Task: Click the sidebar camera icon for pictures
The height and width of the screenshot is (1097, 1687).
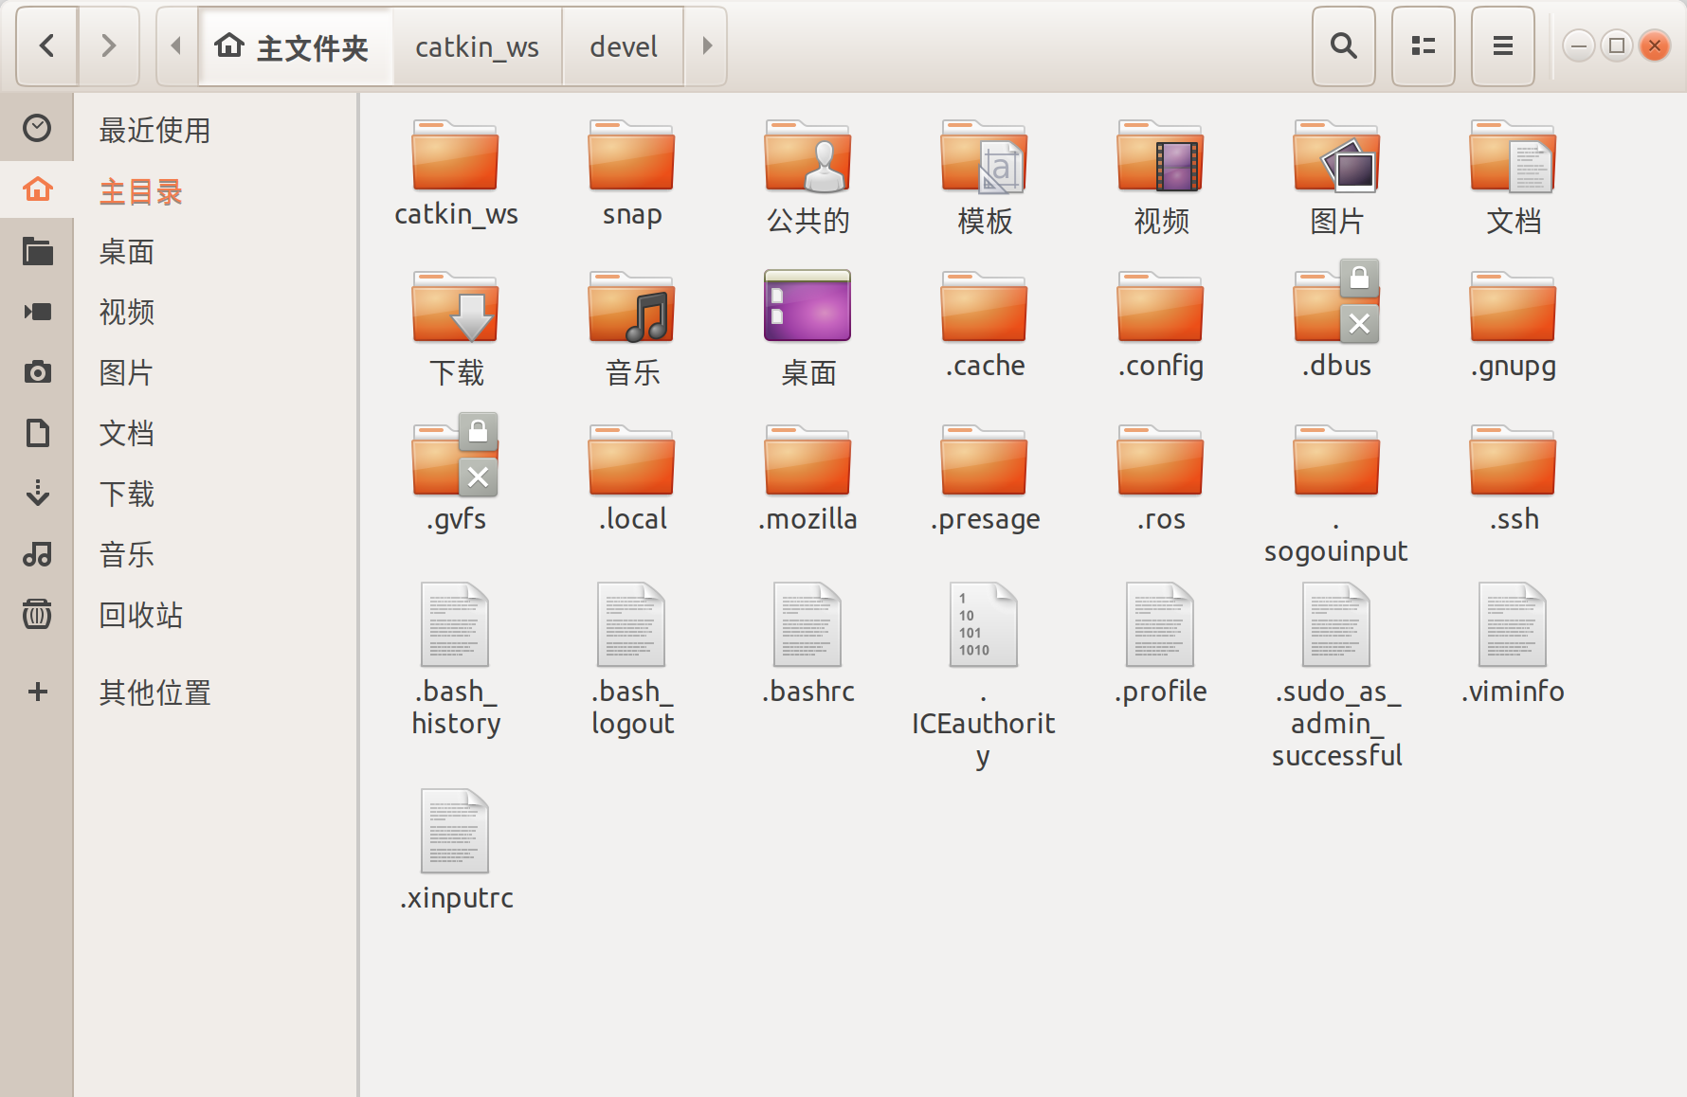Action: (37, 371)
